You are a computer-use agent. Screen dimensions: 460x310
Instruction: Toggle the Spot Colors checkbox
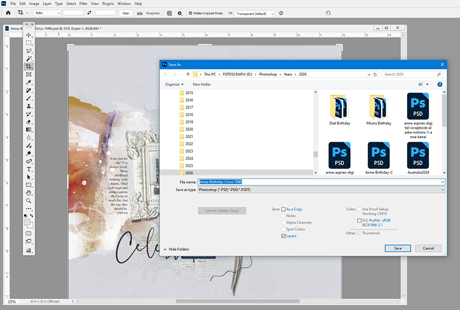(283, 230)
